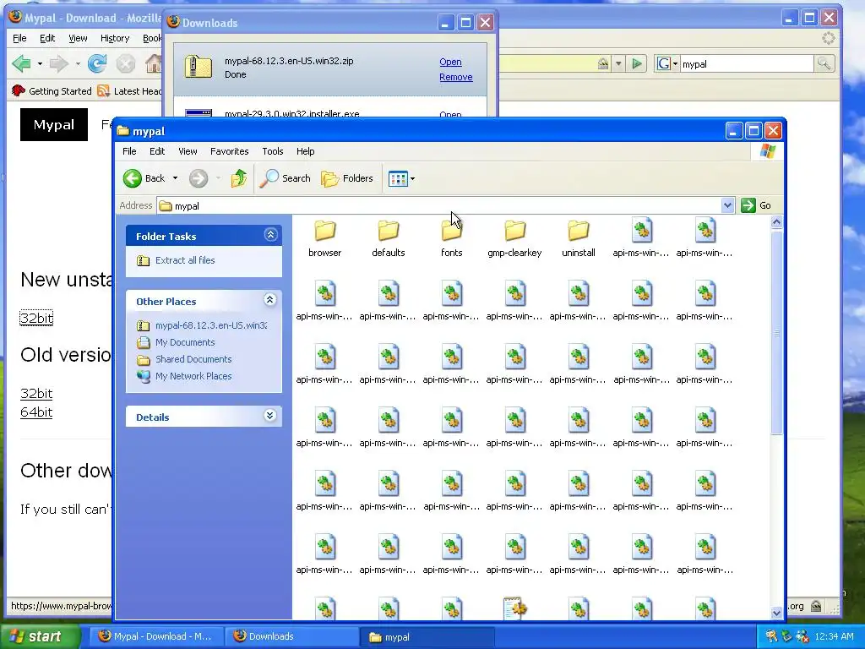Collapse the Other Places panel

(x=269, y=300)
